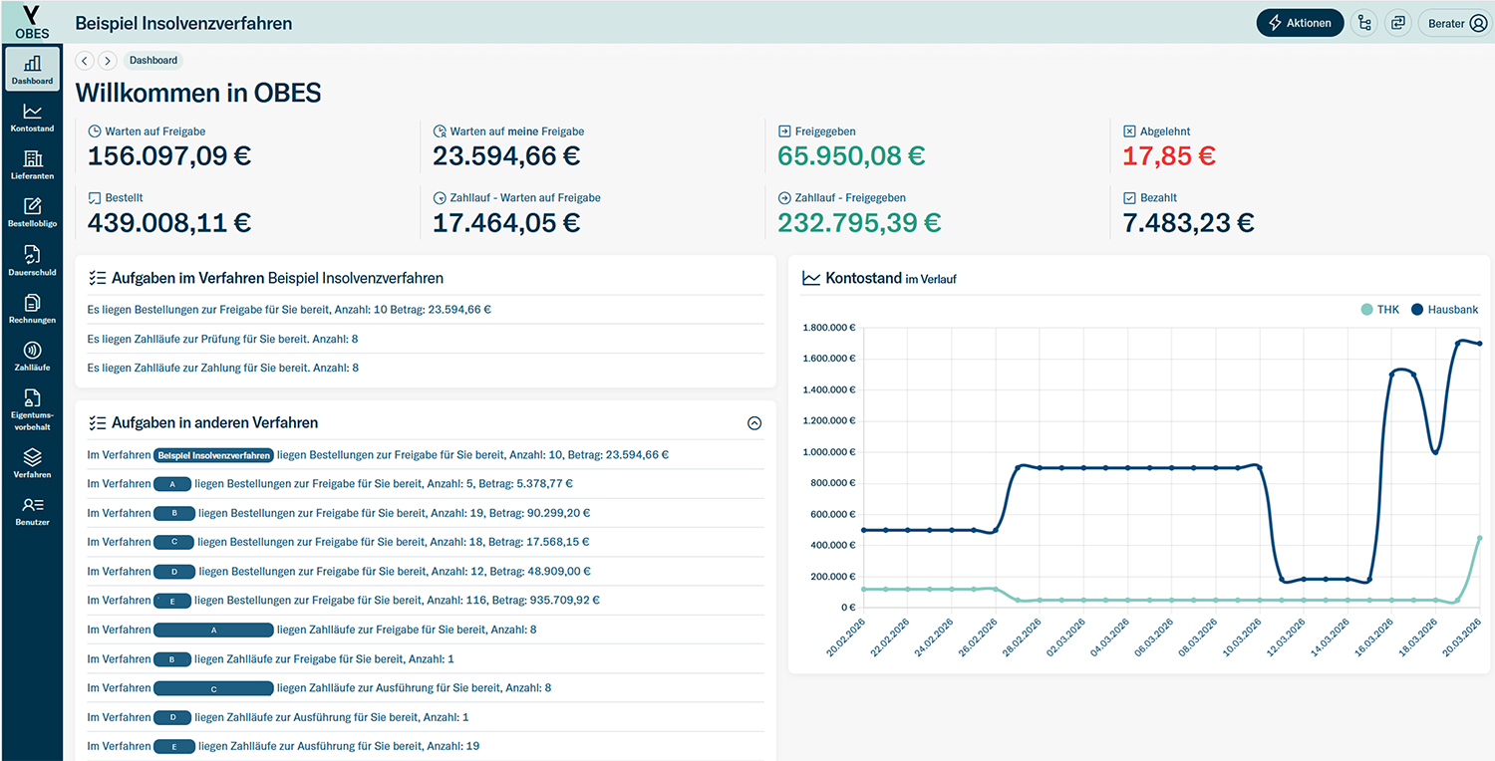The width and height of the screenshot is (1495, 761).
Task: Select the Benutzer sidebar menu item
Action: pyautogui.click(x=32, y=511)
